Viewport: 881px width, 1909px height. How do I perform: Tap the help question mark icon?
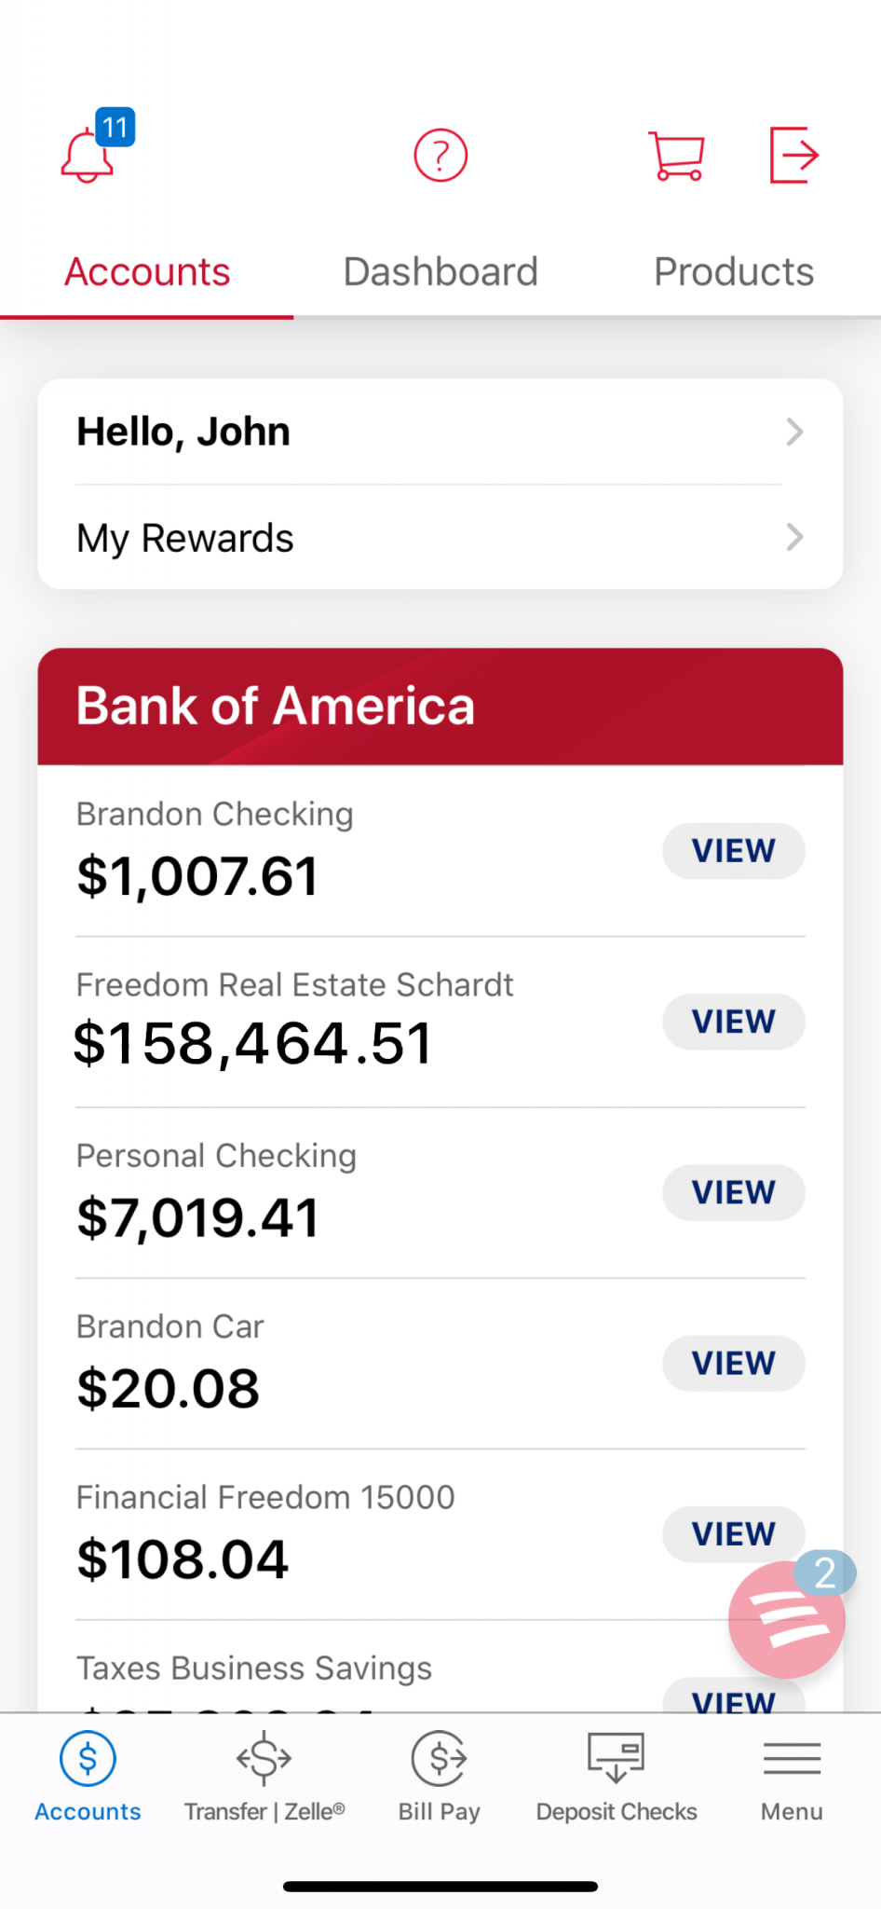coord(440,156)
